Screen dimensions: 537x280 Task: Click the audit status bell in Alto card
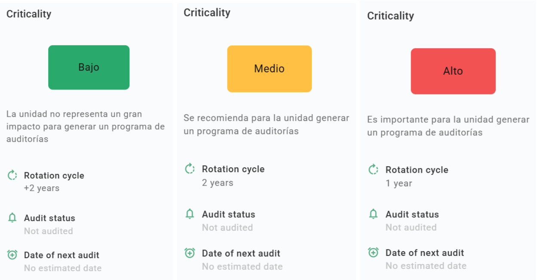tap(373, 214)
